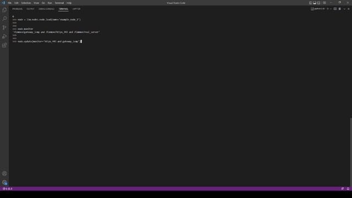Open the Run and Debug view

(4, 36)
